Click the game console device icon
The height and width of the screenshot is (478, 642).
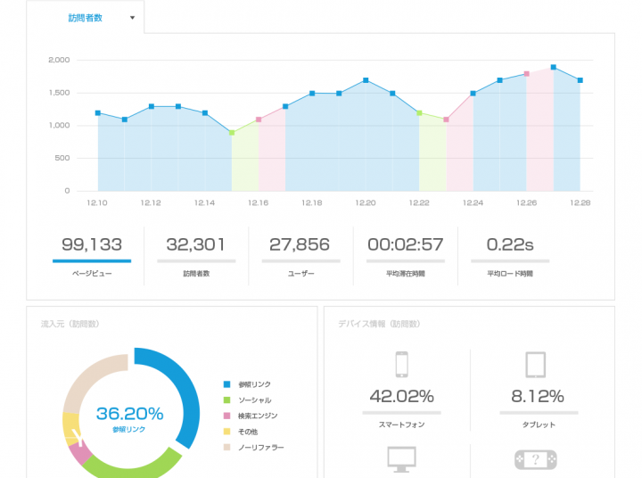535,459
